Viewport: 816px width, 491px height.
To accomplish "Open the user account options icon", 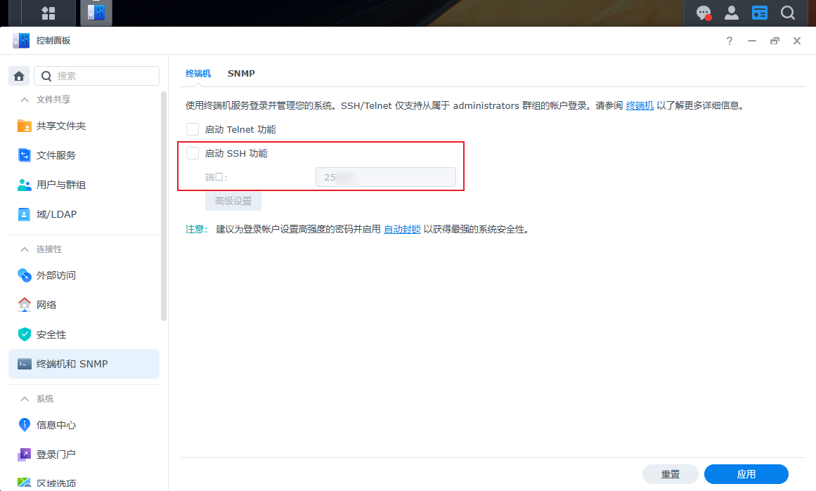I will pos(732,13).
